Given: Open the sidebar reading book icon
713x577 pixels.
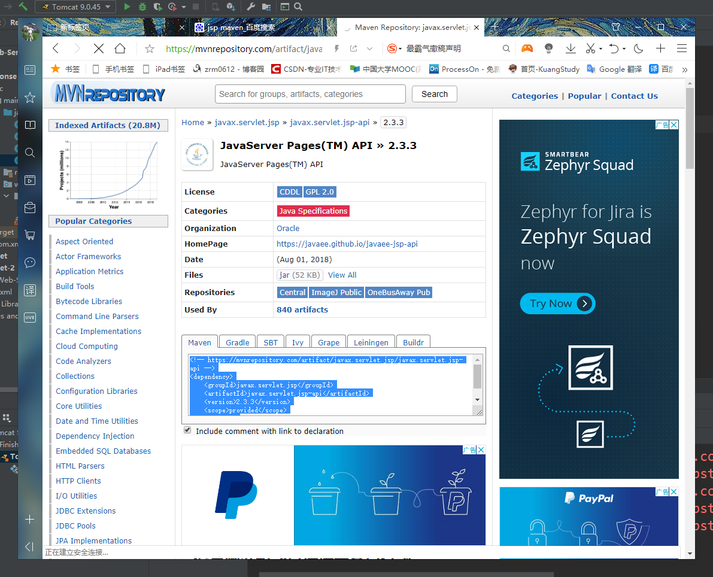Looking at the screenshot, I should [30, 125].
